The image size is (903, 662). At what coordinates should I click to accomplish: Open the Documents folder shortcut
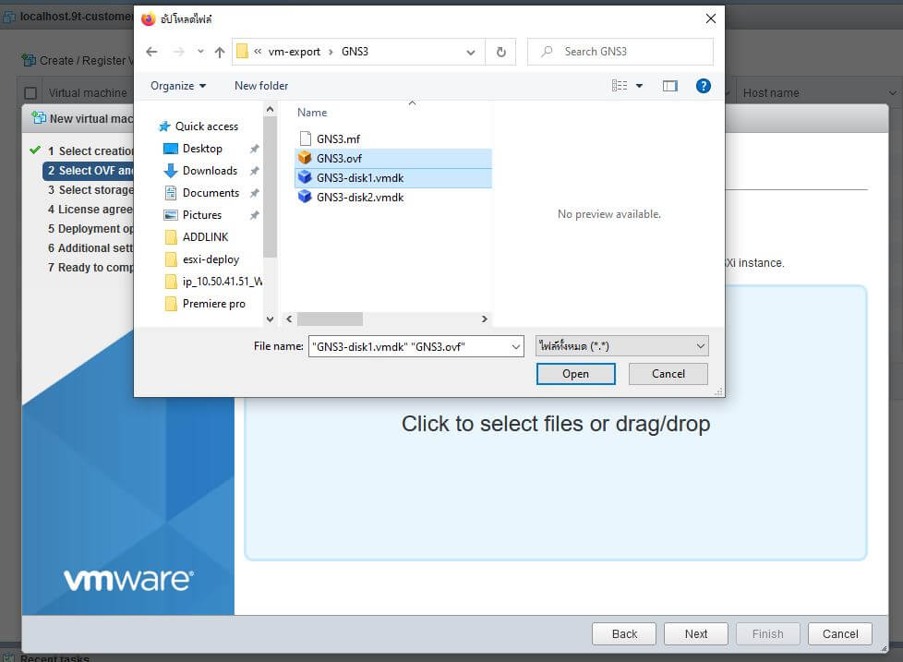click(201, 193)
